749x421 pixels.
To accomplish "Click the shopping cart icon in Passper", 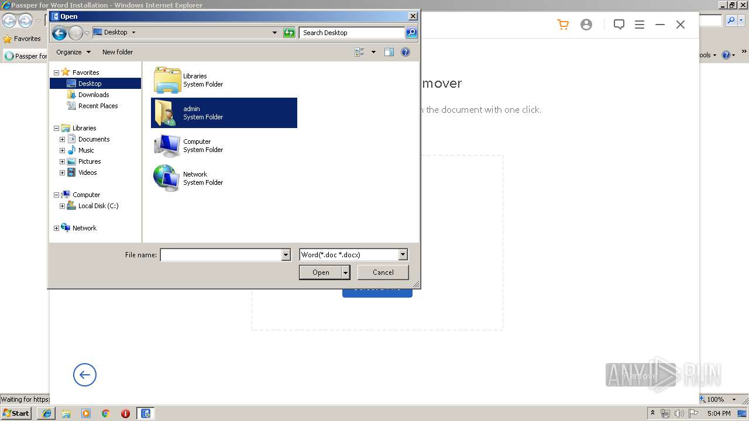I will click(563, 25).
